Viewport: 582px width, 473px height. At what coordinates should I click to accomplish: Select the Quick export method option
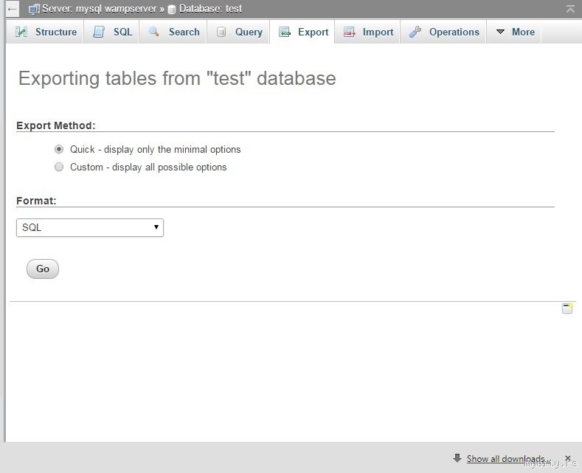59,149
